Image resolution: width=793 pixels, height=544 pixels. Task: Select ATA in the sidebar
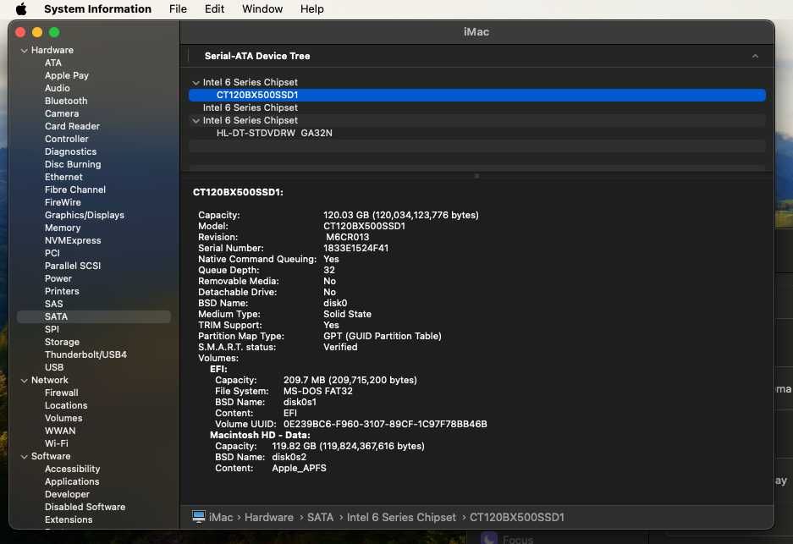pyautogui.click(x=53, y=63)
